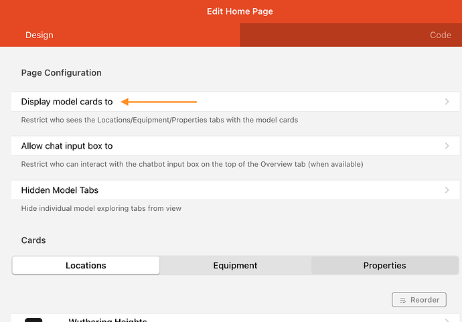Open the Allow chat input box to setting
462x322 pixels.
[67, 146]
